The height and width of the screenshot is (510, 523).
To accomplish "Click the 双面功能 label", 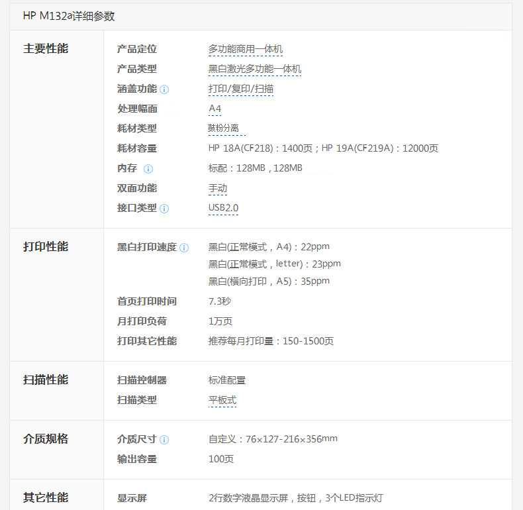I will (137, 188).
